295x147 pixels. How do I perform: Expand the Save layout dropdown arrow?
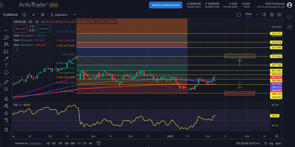click(x=257, y=15)
